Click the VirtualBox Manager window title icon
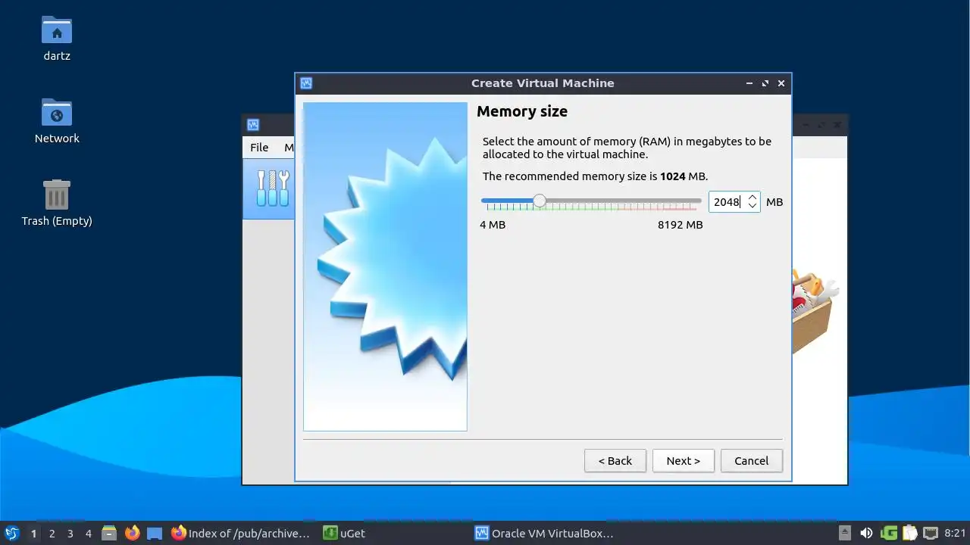 click(253, 125)
